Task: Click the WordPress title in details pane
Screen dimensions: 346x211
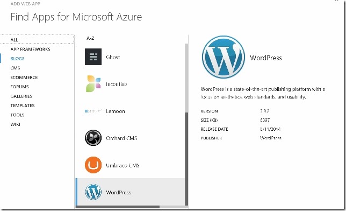Action: coord(265,58)
